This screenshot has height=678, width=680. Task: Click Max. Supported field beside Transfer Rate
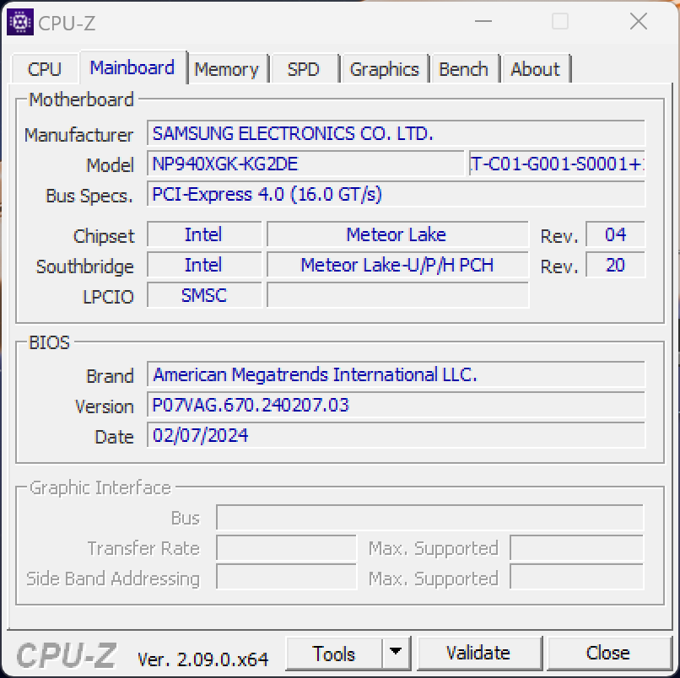pyautogui.click(x=577, y=548)
